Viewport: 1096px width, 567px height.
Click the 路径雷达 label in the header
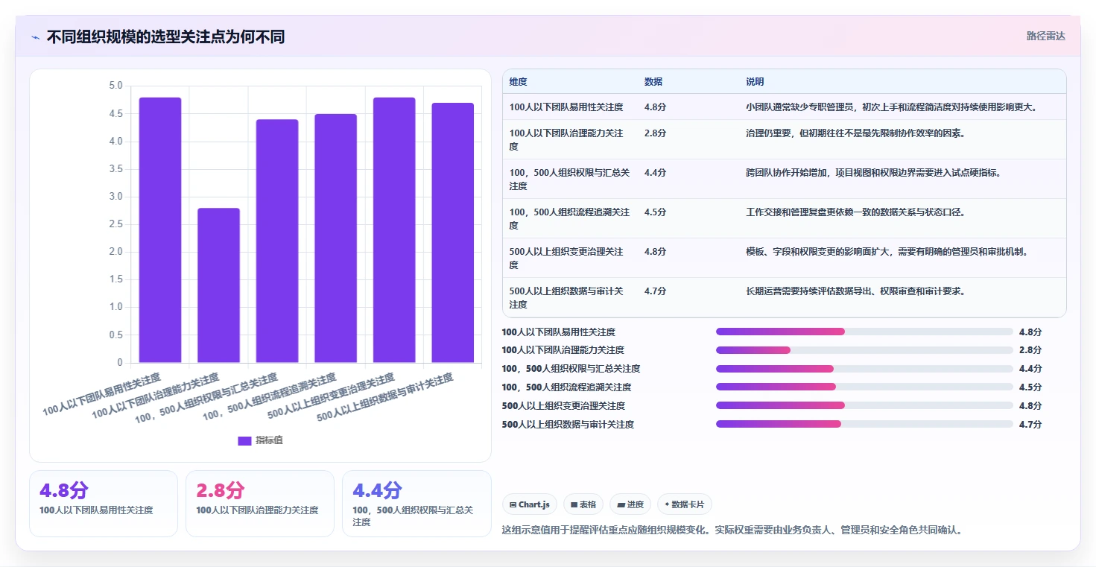pos(1045,36)
